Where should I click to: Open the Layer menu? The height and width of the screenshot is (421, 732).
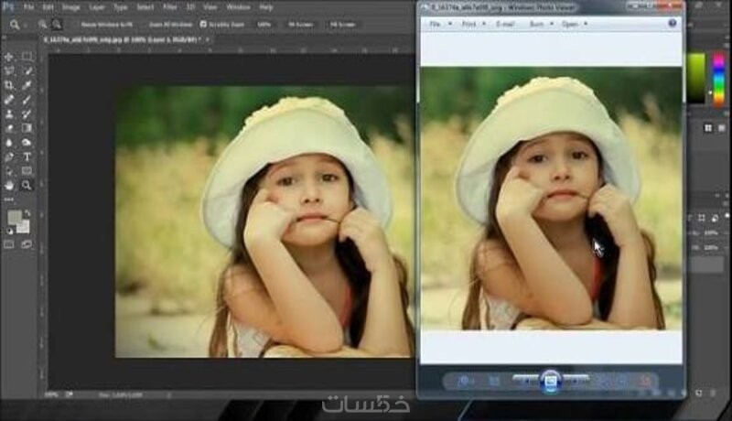tap(97, 7)
